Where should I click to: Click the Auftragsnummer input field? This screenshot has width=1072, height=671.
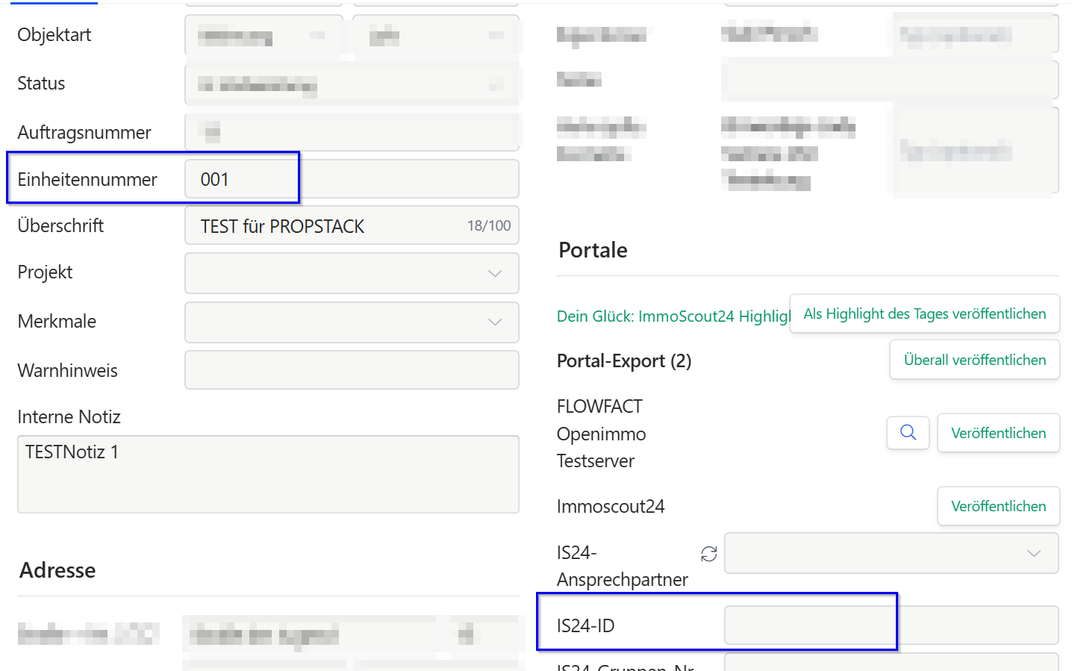(x=351, y=133)
